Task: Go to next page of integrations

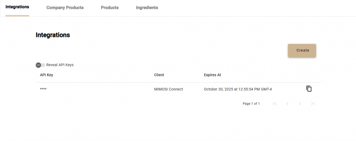Action: click(x=300, y=103)
